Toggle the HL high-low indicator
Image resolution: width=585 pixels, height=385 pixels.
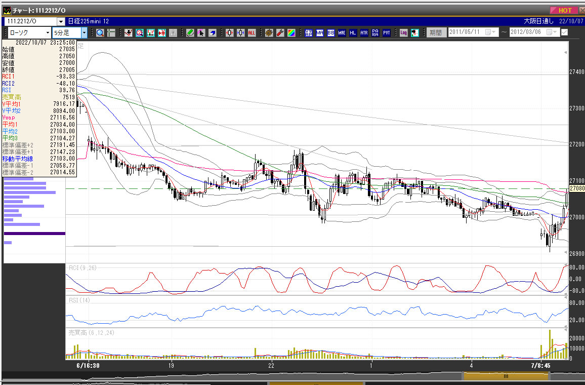click(x=353, y=33)
